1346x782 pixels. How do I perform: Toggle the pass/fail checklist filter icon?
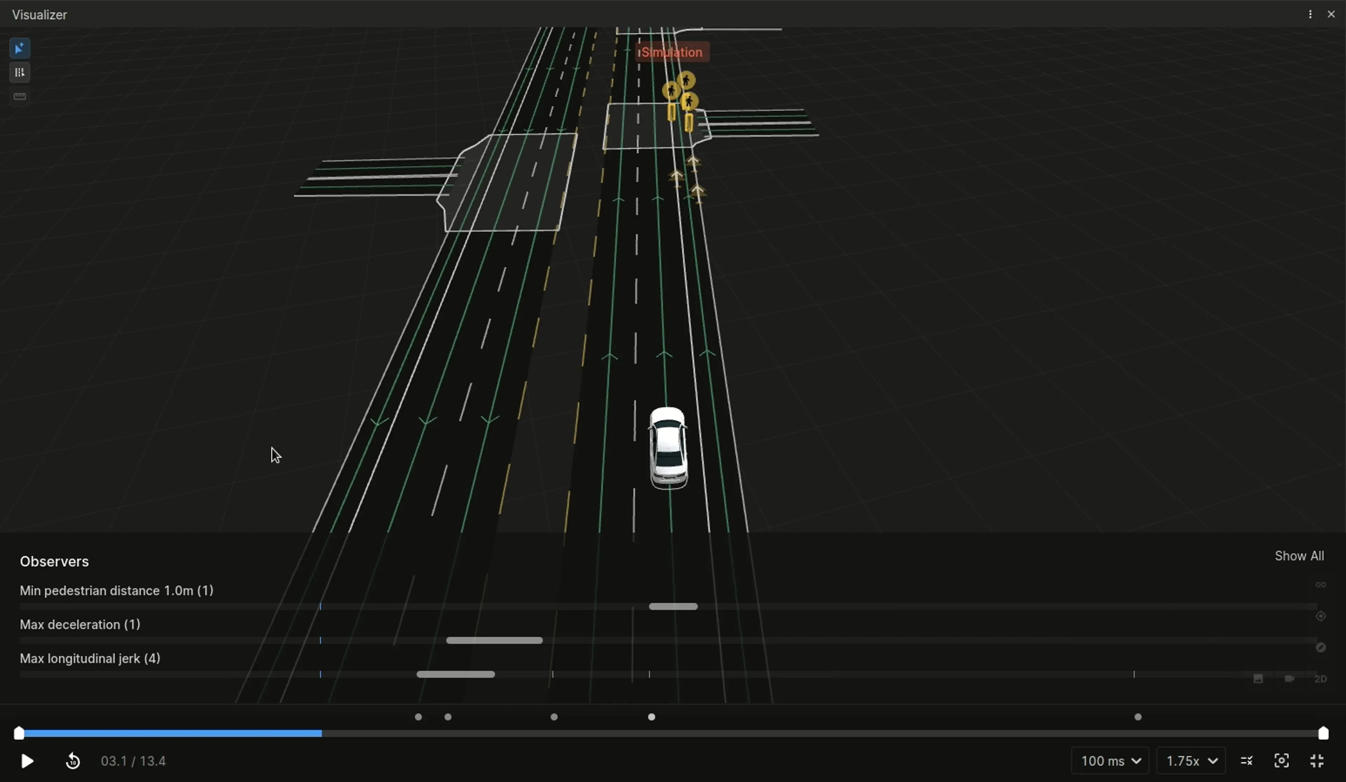coord(1247,761)
